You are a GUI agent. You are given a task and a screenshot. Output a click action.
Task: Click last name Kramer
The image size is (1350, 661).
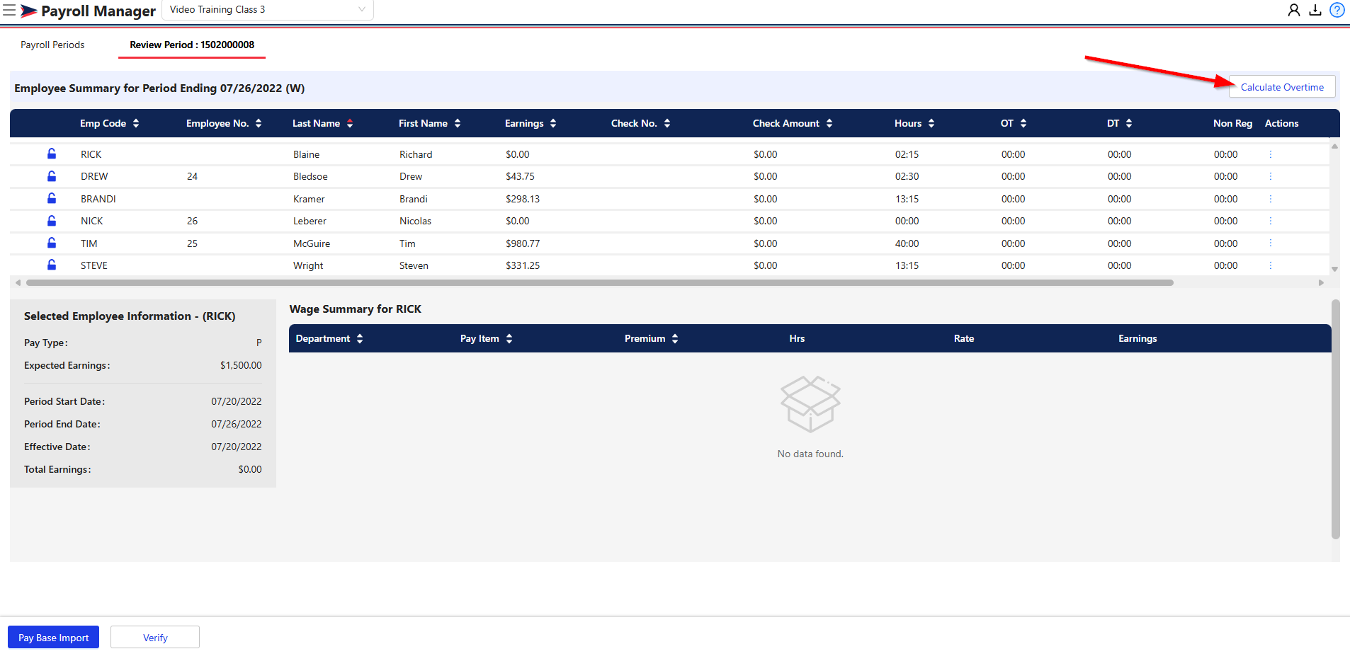tap(309, 199)
